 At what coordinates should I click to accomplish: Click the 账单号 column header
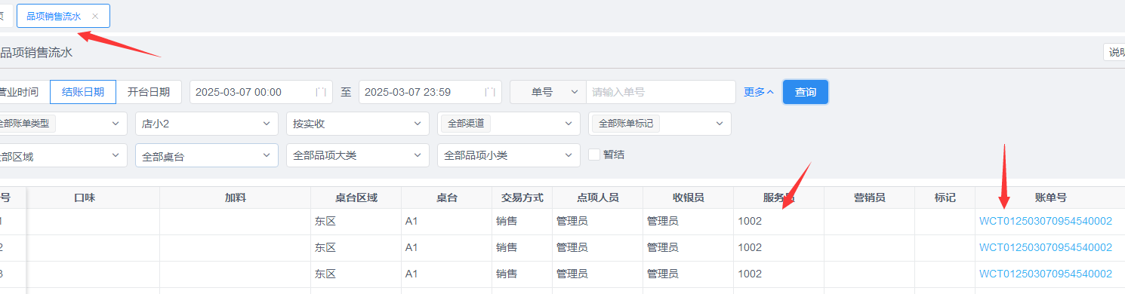point(1050,198)
